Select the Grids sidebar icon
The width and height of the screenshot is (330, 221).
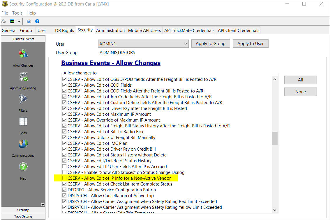point(23,122)
